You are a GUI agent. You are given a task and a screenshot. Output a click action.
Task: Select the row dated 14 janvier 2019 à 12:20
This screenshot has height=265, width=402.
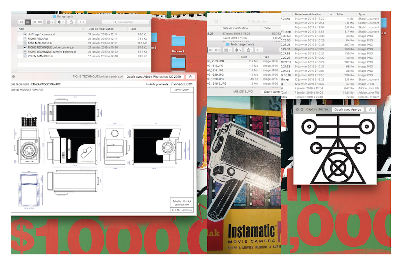click(331, 19)
